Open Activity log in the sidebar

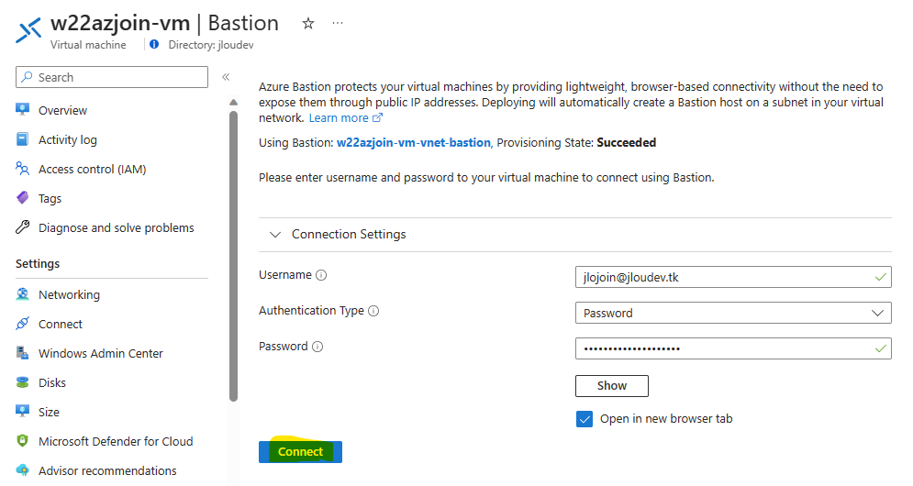tap(68, 139)
